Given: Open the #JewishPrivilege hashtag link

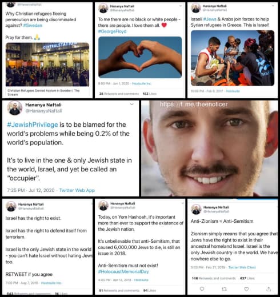Looking at the screenshot, I should coord(33,125).
